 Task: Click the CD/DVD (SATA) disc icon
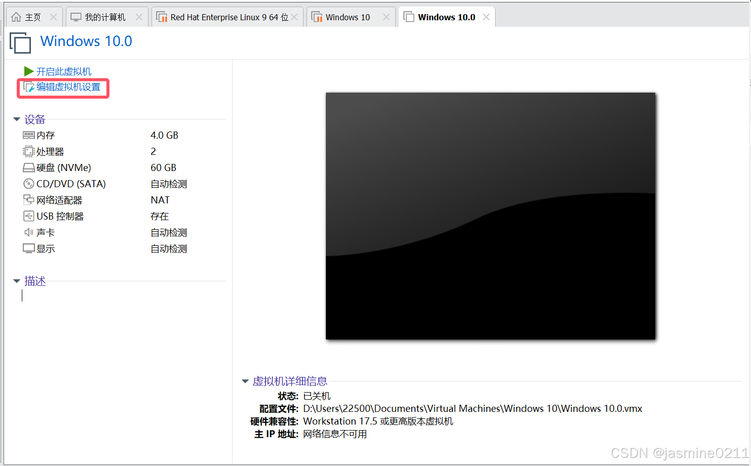(29, 184)
